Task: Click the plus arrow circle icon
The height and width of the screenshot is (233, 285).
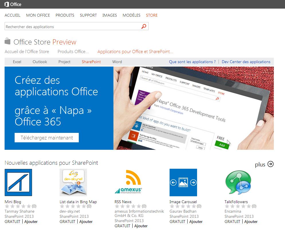Action: pos(270,164)
